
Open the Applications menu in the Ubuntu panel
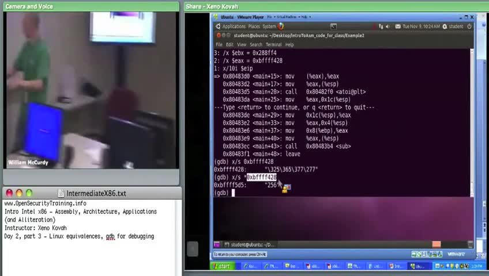tap(234, 26)
